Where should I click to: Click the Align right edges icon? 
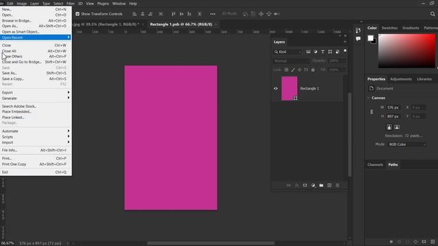(x=151, y=14)
